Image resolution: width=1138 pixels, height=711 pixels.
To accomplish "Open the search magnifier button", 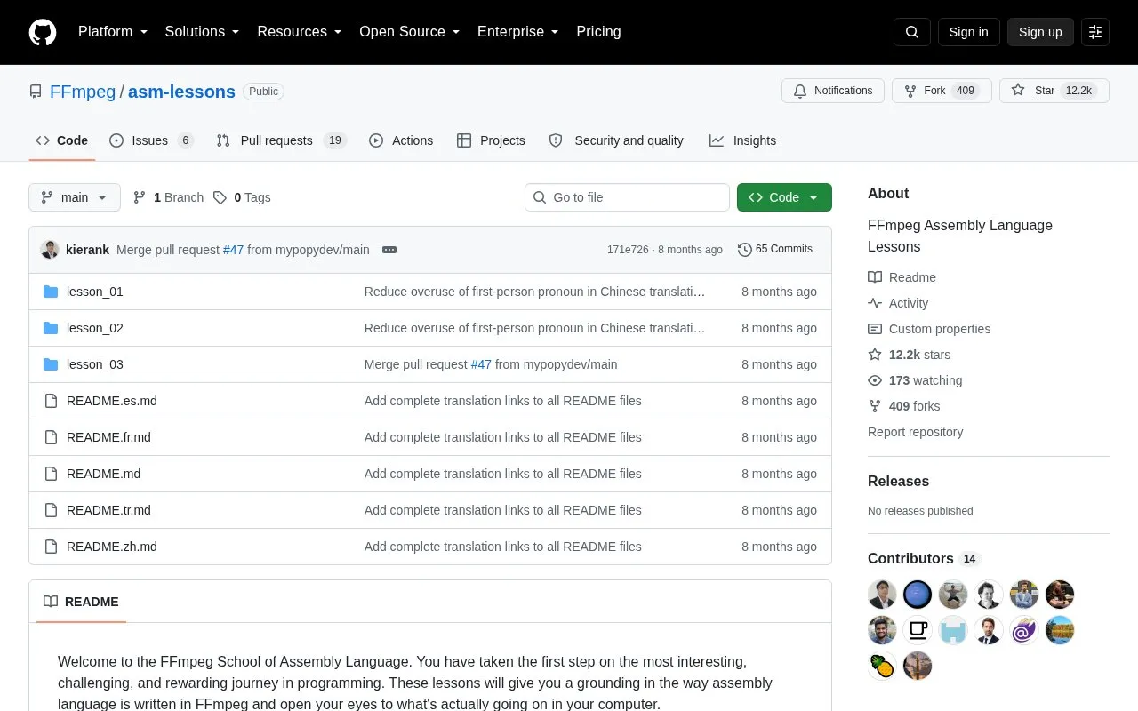I will (912, 32).
